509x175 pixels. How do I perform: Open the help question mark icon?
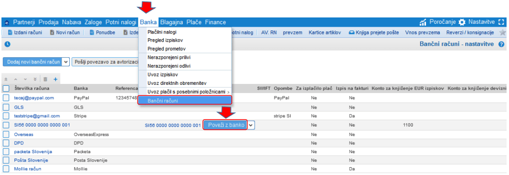pyautogui.click(x=501, y=44)
